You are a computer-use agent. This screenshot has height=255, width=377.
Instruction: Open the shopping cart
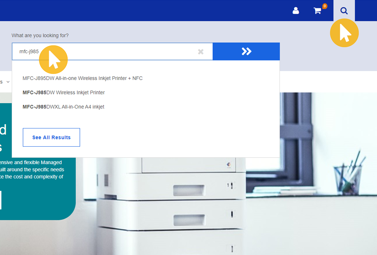(318, 11)
